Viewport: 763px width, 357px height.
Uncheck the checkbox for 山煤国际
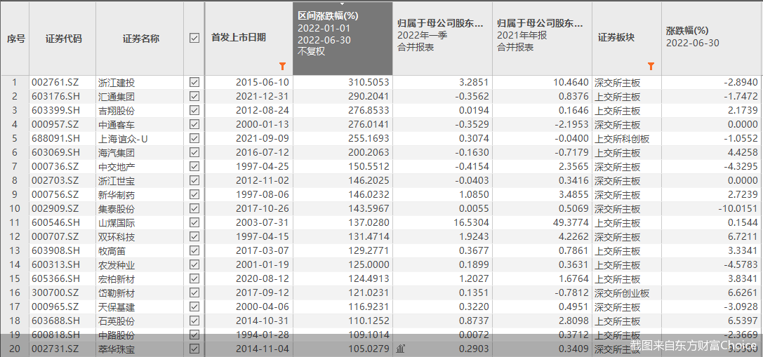click(x=194, y=222)
